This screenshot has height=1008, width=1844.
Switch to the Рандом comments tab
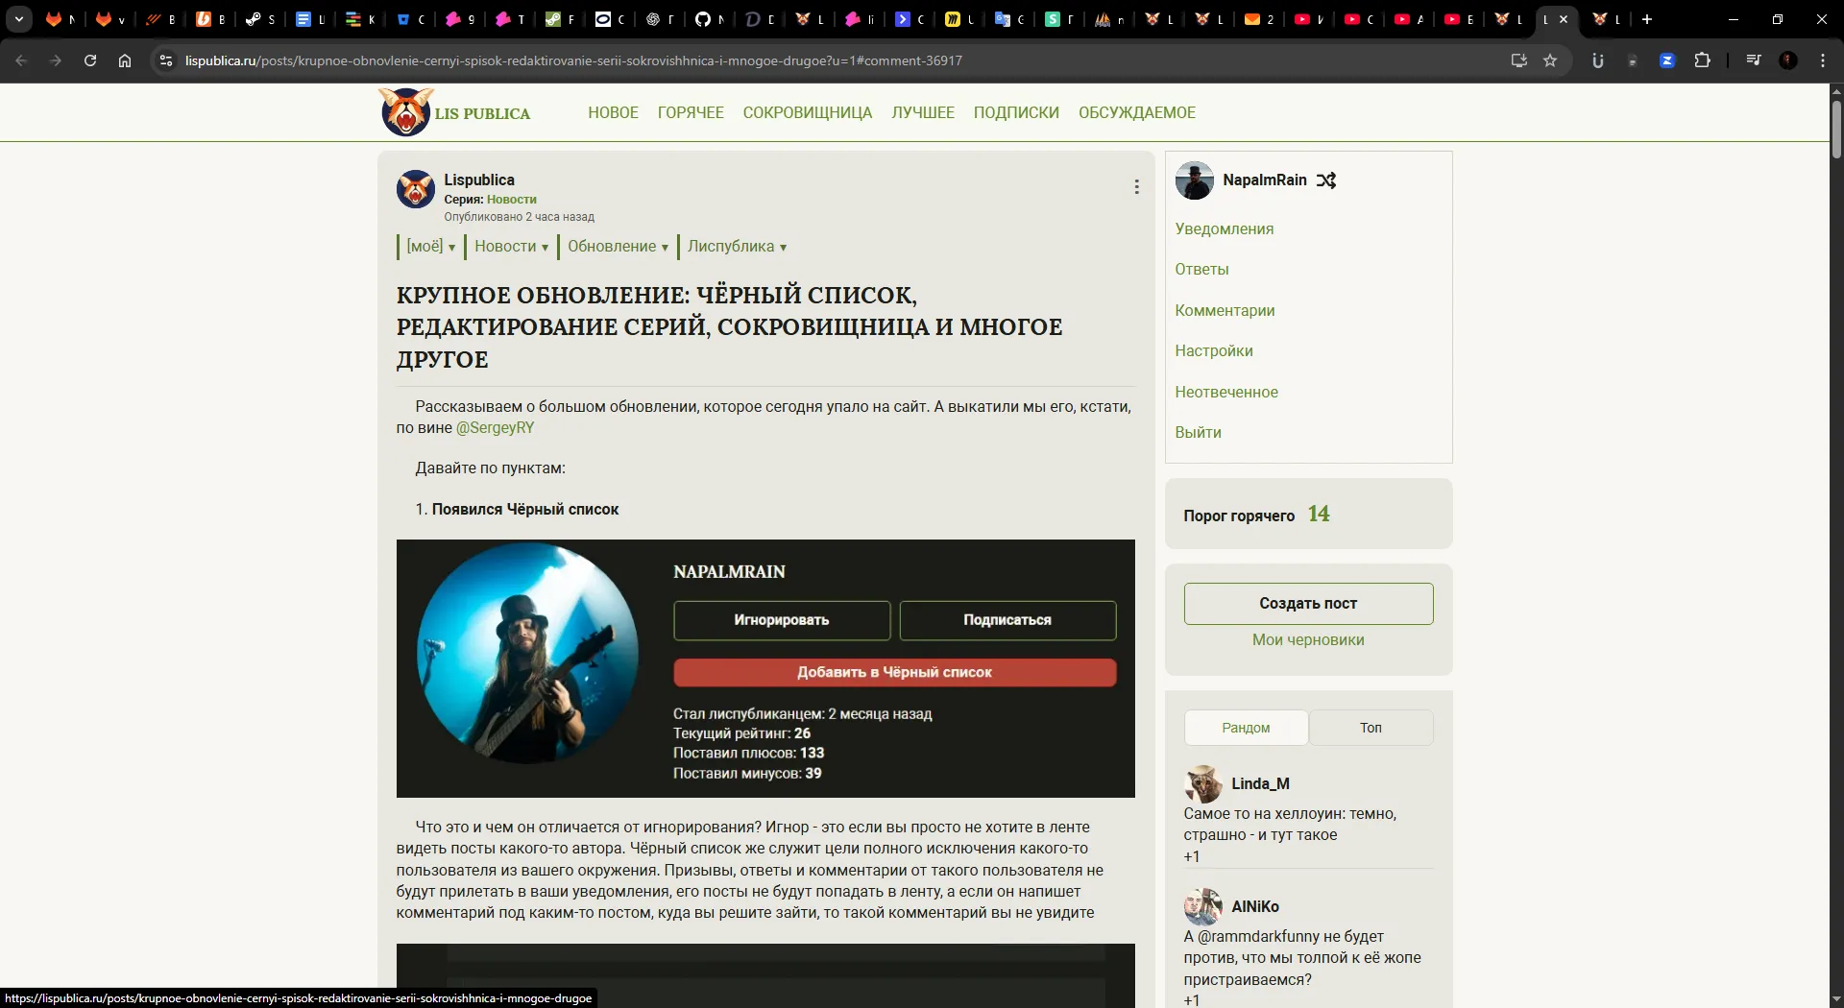coord(1246,728)
